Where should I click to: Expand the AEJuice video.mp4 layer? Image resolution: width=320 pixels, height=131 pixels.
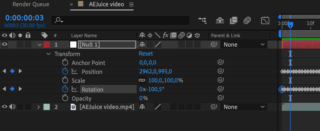tap(38, 107)
